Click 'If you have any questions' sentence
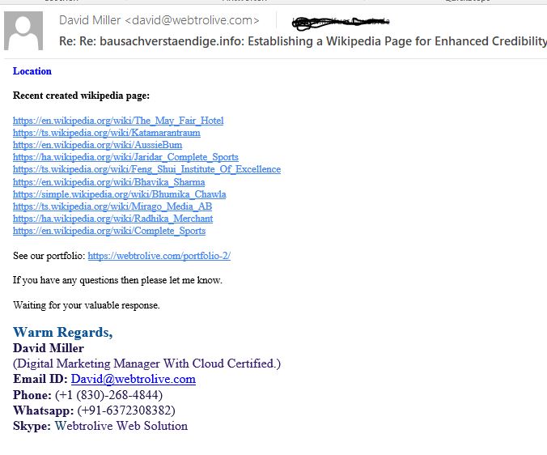 click(117, 280)
